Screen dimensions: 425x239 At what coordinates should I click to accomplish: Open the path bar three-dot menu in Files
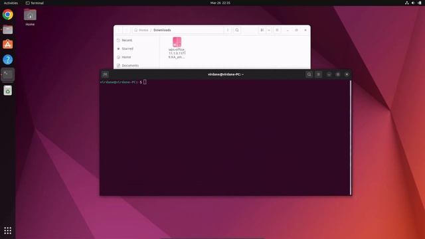228,30
